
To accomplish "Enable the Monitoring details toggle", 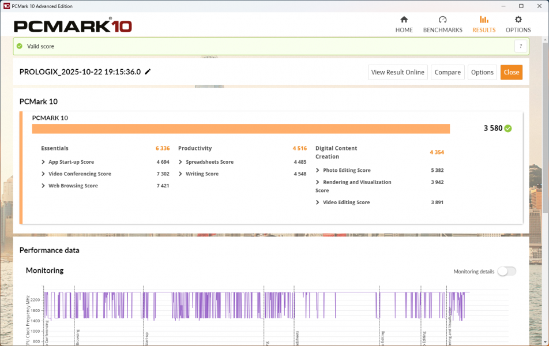I will [506, 272].
